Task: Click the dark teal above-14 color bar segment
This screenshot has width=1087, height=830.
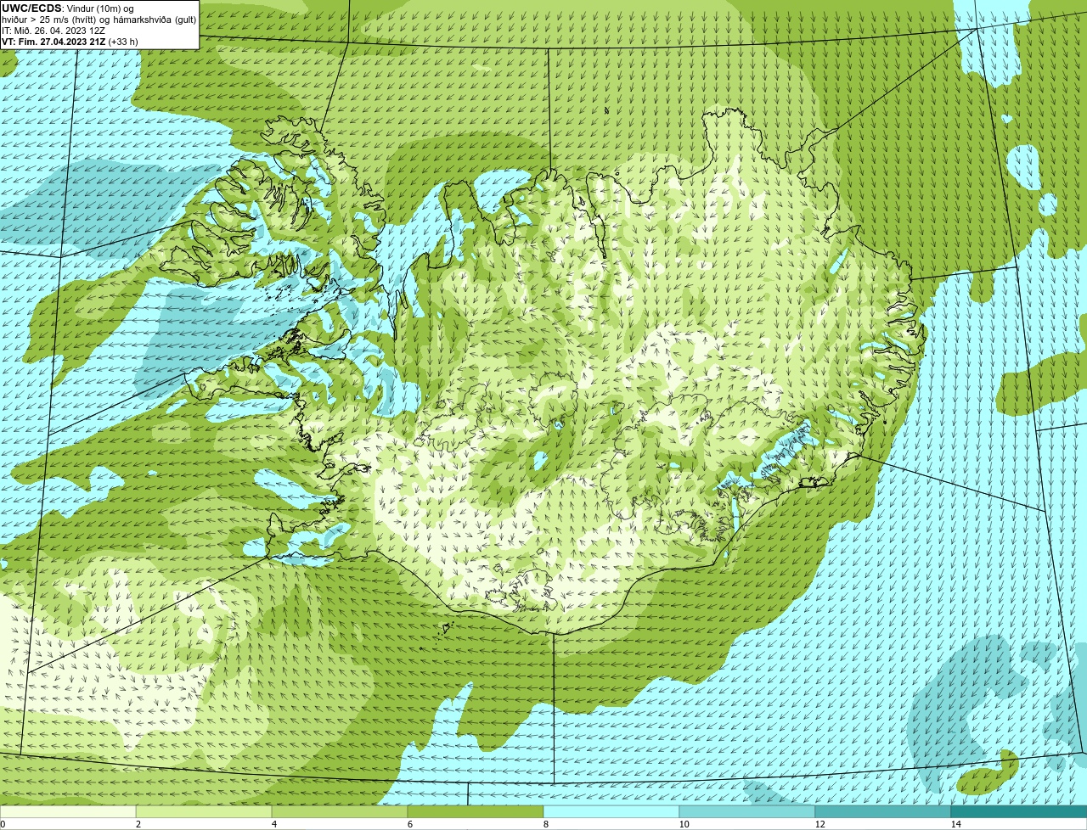Action: click(1019, 811)
